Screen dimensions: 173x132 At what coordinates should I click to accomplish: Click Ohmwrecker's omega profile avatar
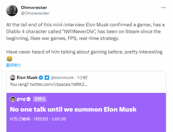tap(12, 10)
